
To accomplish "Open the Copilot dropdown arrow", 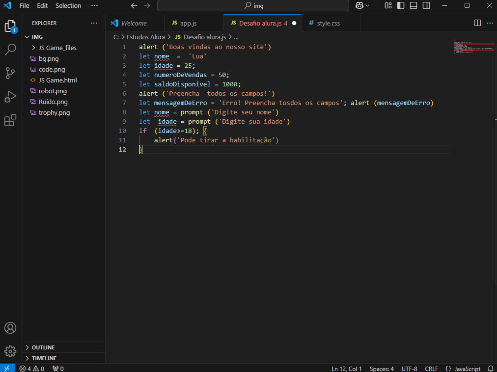I will 367,6.
